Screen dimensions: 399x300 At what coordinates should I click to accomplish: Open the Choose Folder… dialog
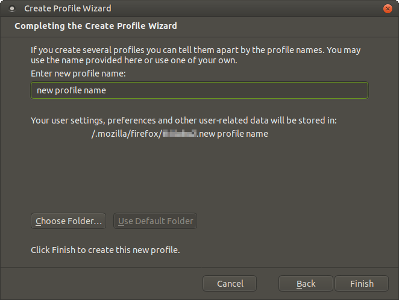tap(69, 221)
